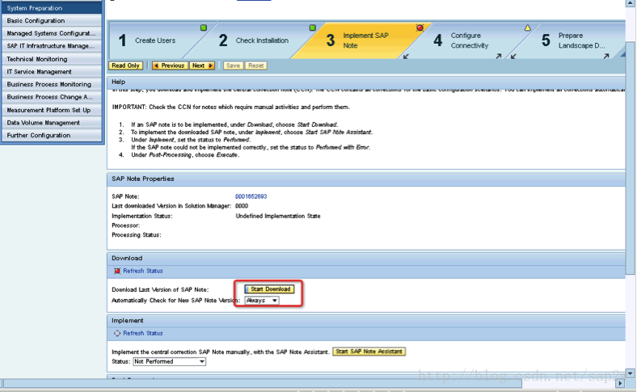The width and height of the screenshot is (637, 392).
Task: Open the Not Performed status dropdown
Action: click(170, 361)
